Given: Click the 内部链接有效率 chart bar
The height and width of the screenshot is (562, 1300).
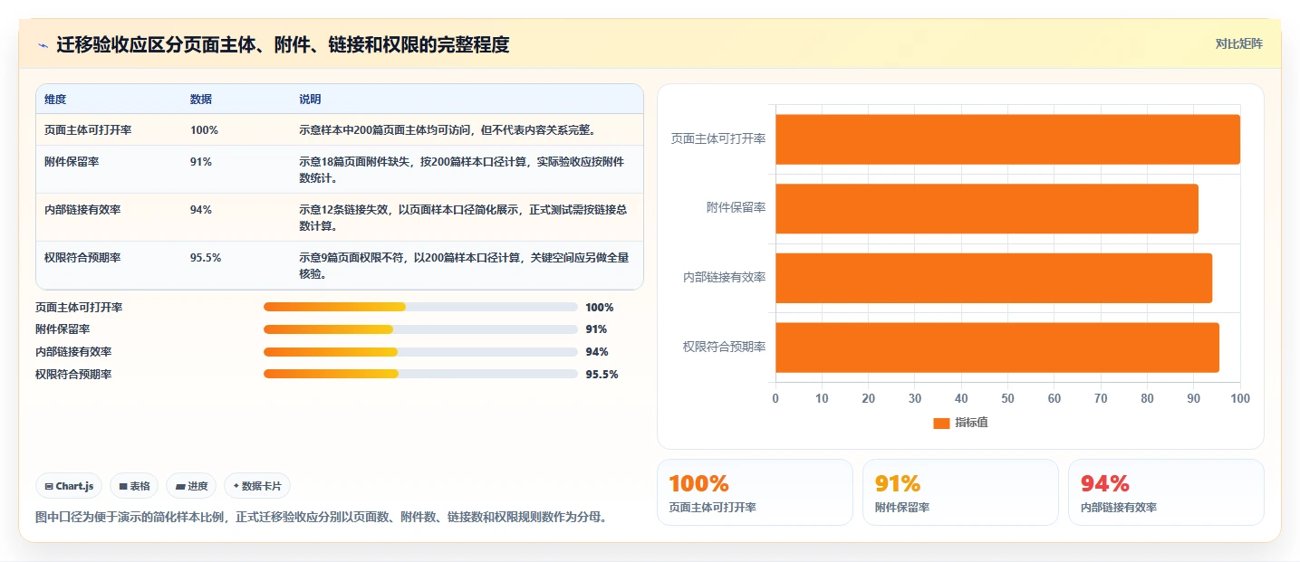Looking at the screenshot, I should pos(994,278).
